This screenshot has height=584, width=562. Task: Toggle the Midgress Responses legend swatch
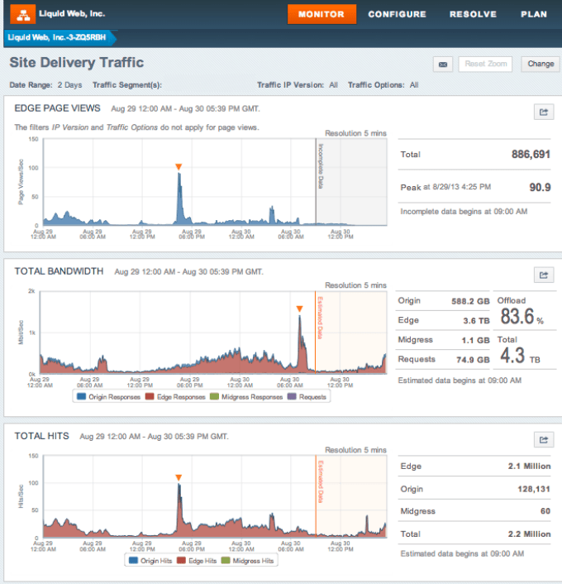[x=214, y=396]
